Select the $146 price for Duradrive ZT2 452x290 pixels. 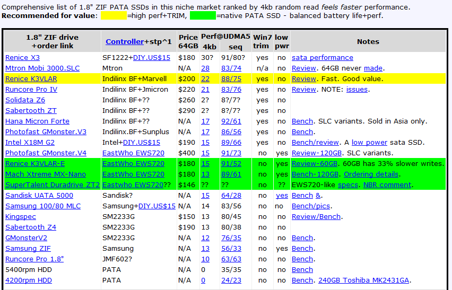187,185
